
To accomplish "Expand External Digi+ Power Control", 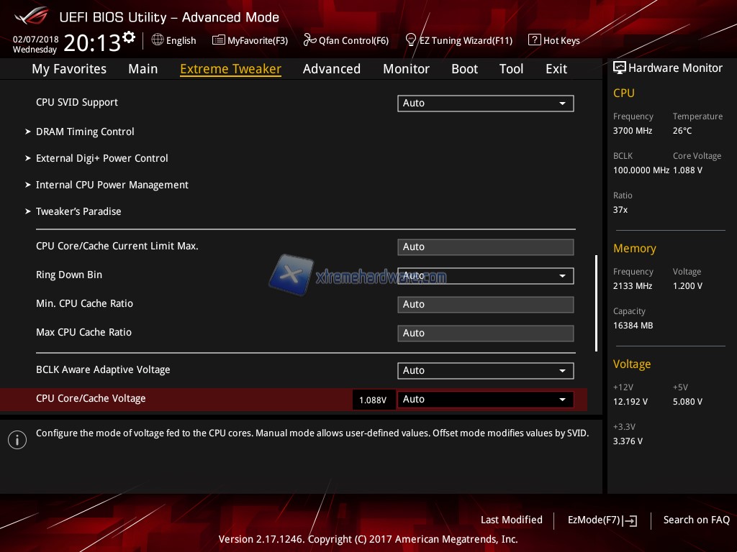I will pos(101,158).
